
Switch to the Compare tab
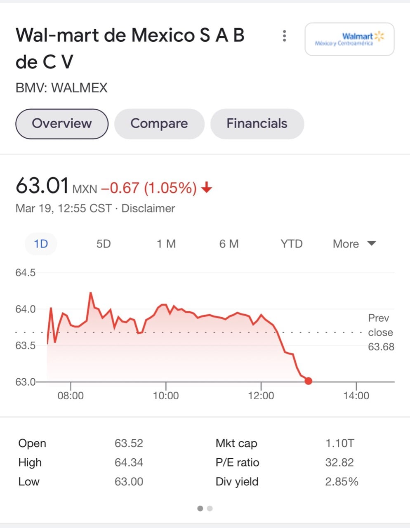[x=159, y=124]
